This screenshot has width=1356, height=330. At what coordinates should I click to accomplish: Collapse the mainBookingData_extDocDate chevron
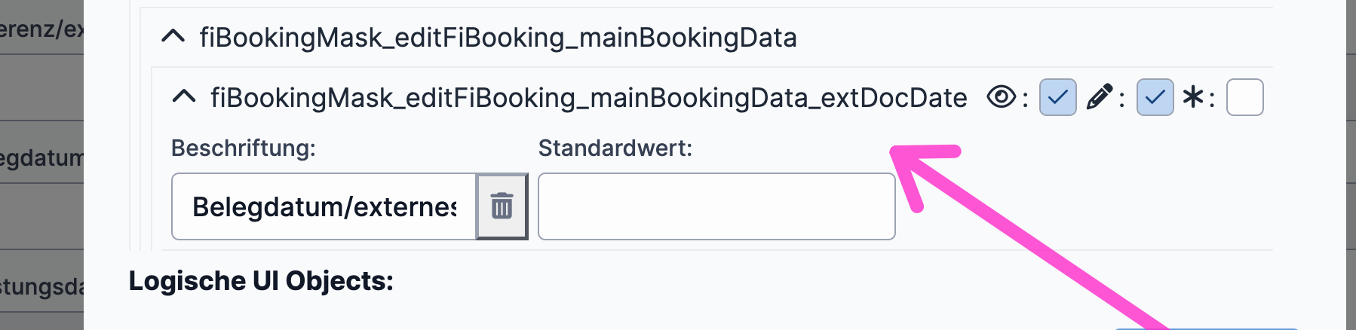pos(184,97)
